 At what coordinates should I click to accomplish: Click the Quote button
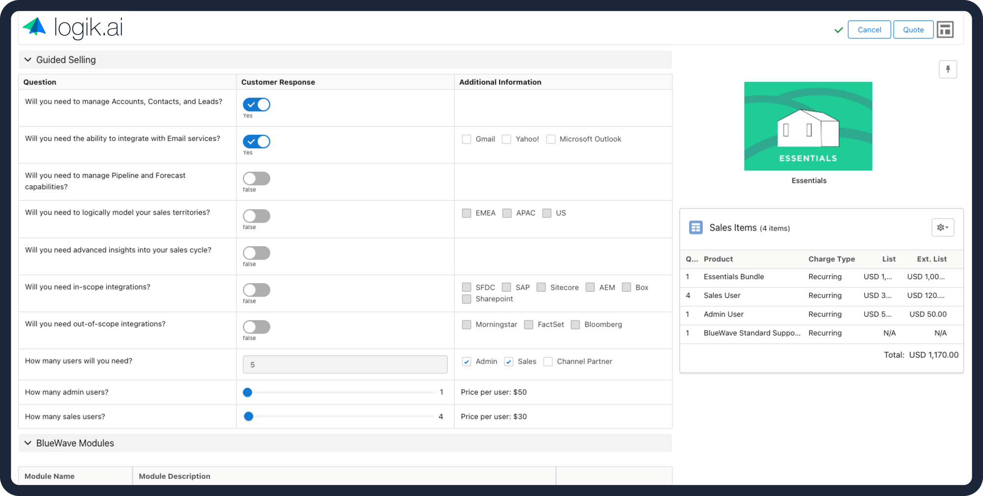(x=913, y=29)
